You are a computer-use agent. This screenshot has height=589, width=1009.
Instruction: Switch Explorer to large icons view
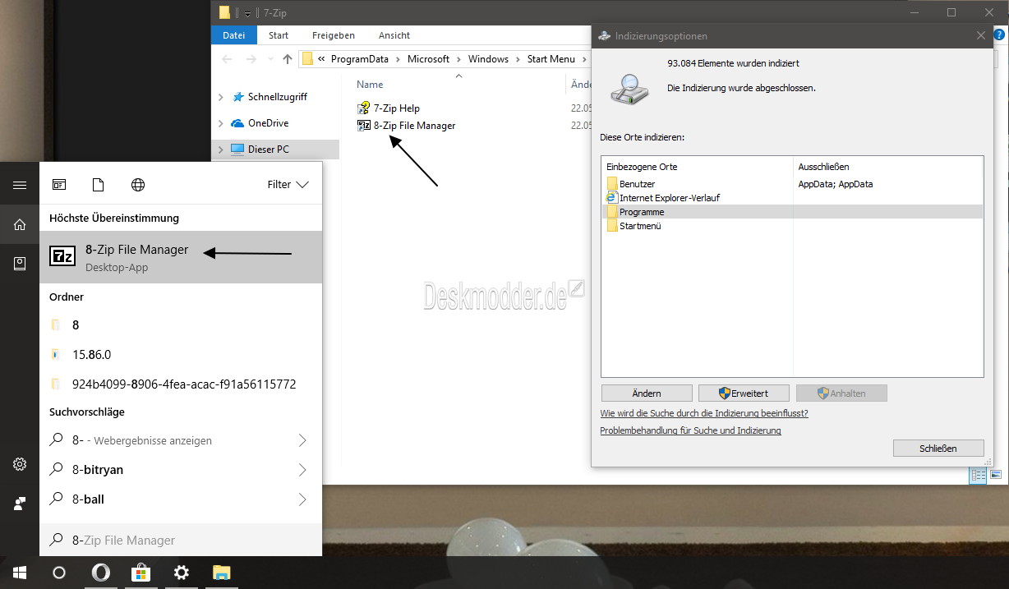pos(996,475)
